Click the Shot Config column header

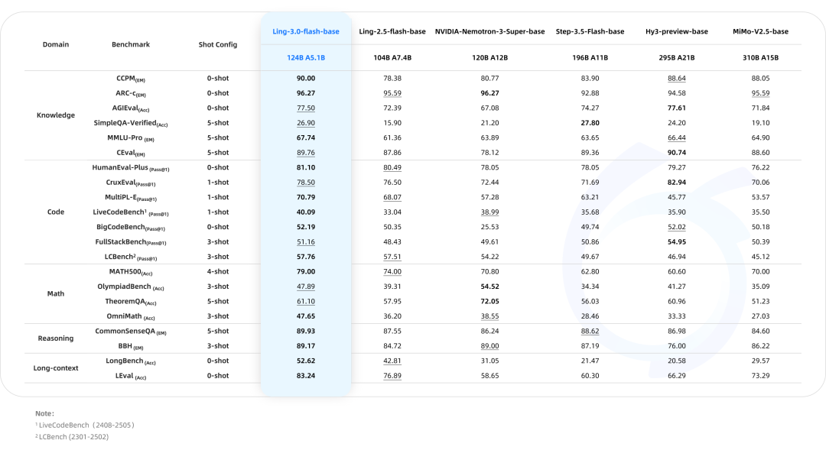coord(217,45)
